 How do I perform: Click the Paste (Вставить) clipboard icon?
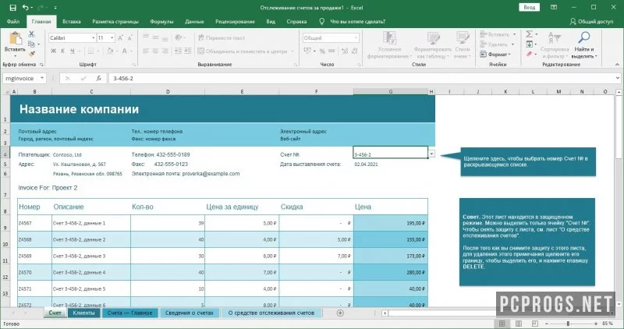[x=15, y=39]
